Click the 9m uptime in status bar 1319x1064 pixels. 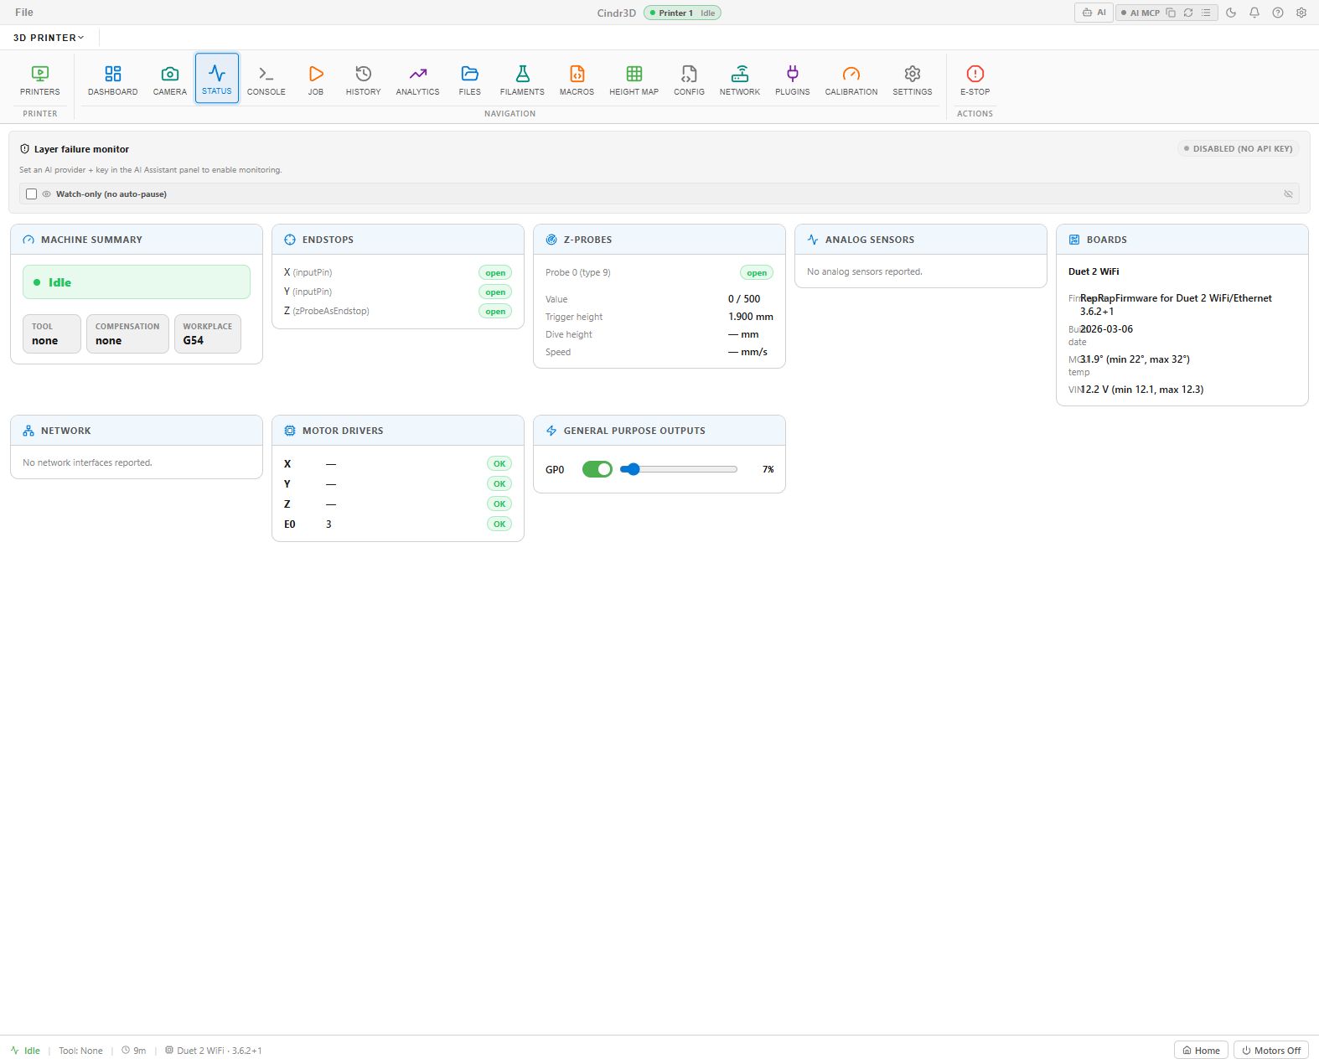click(134, 1051)
